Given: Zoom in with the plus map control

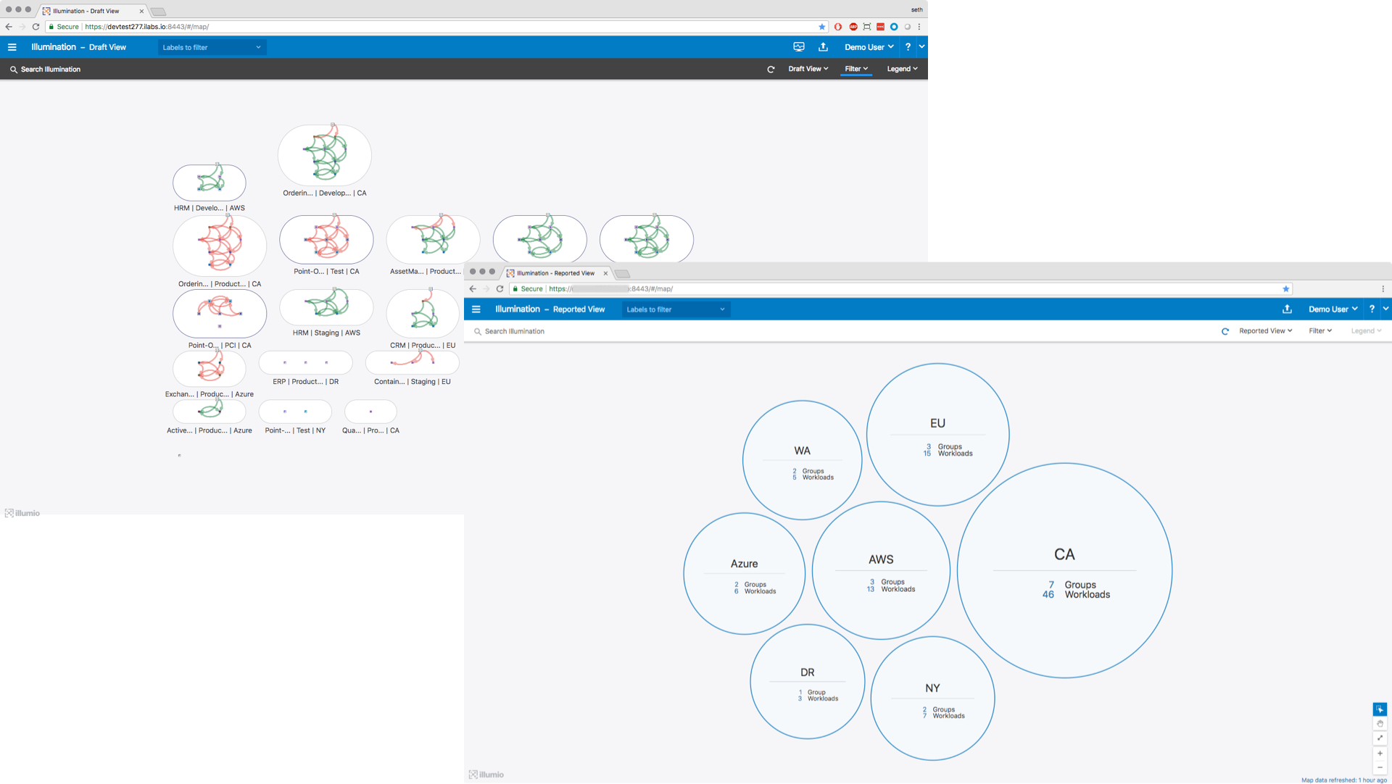Looking at the screenshot, I should [1380, 754].
